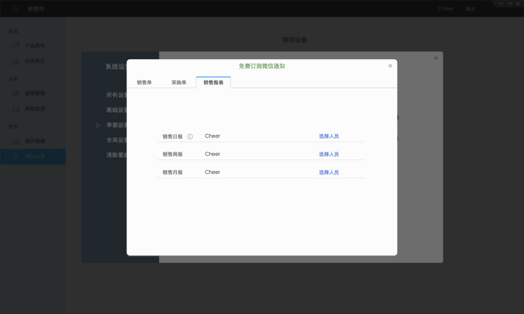Click the Cheer username in top bar
The width and height of the screenshot is (524, 314).
click(x=445, y=8)
